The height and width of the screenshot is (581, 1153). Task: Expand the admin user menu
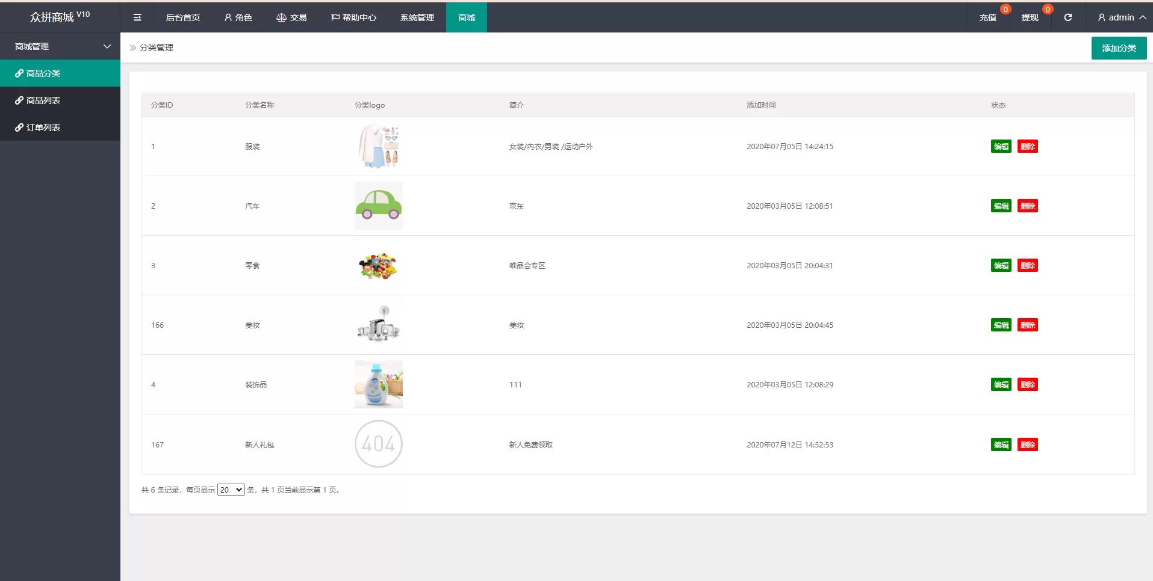coord(1121,17)
